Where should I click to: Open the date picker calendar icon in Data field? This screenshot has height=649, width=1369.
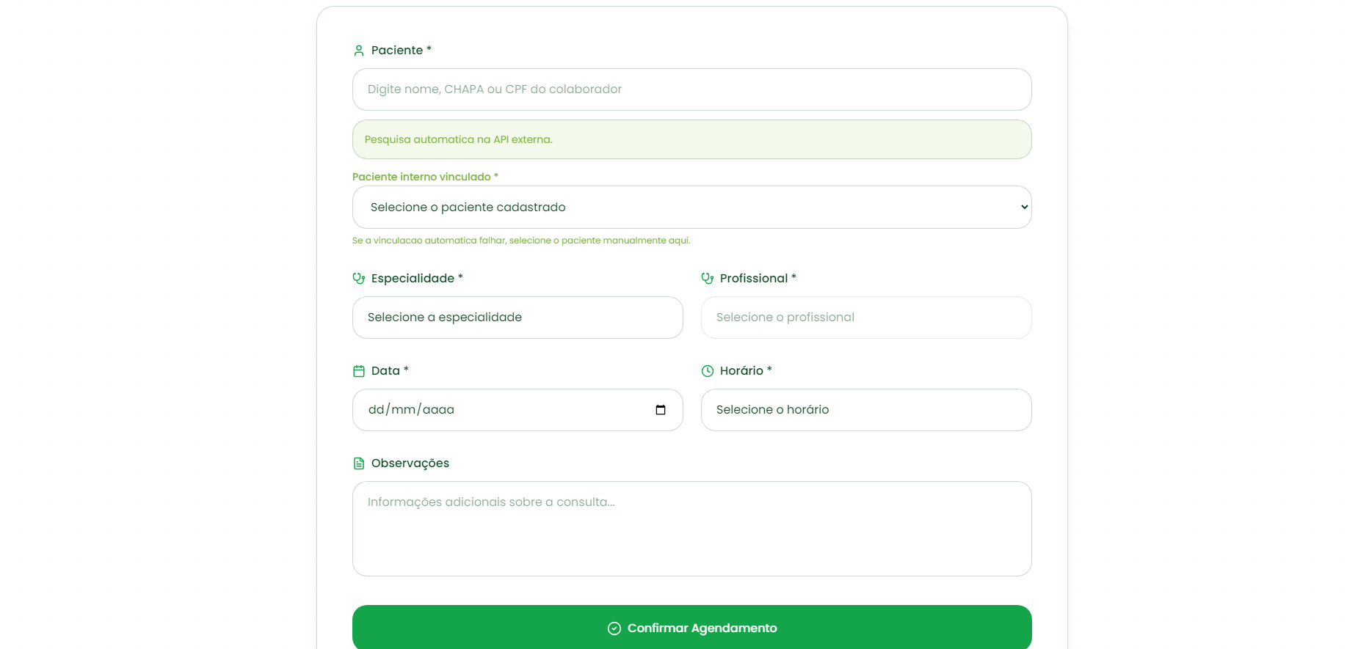point(661,410)
